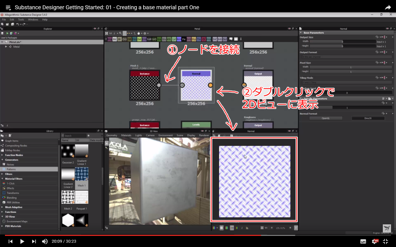The height and width of the screenshot is (247, 396).
Task: Collapse the Base Parameters section
Action: (x=301, y=33)
